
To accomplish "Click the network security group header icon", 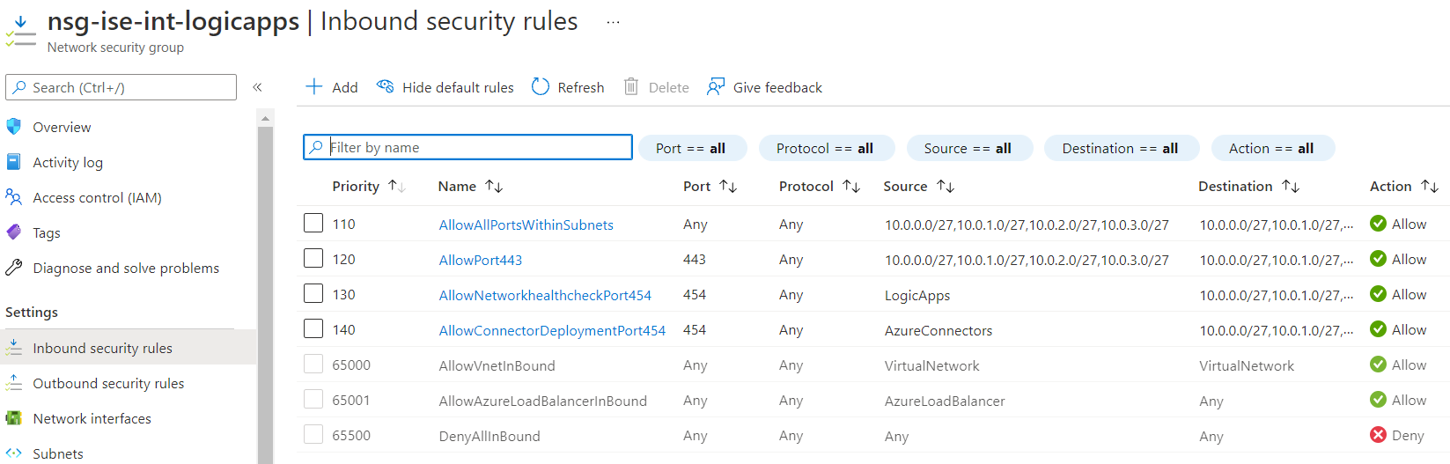I will point(20,32).
